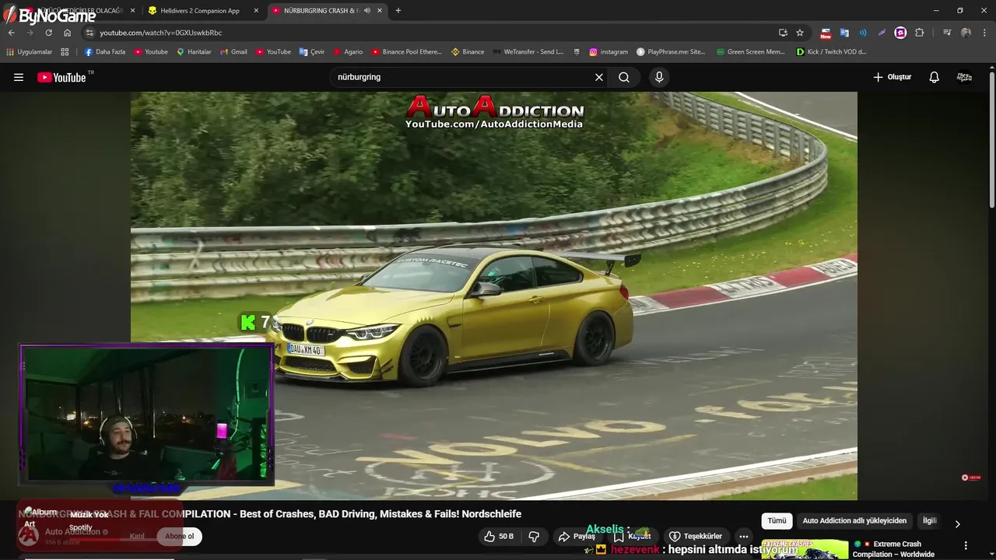Share the video via Paylaş
This screenshot has width=996, height=560.
pyautogui.click(x=577, y=536)
